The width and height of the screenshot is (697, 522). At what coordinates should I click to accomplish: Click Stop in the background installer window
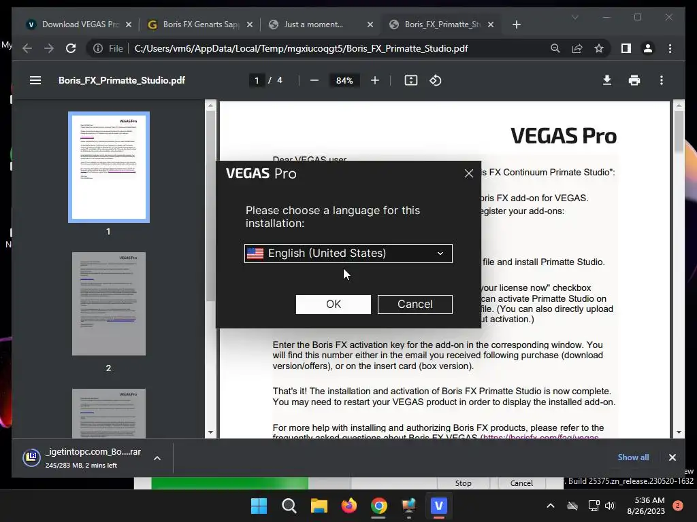coord(463,483)
